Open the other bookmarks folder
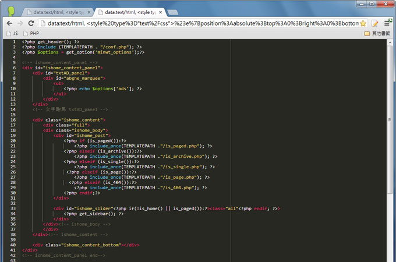The width and height of the screenshot is (396, 262). pyautogui.click(x=377, y=33)
